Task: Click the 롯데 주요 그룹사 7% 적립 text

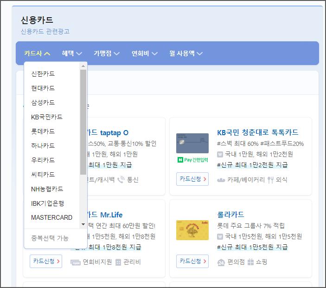Action: pyautogui.click(x=251, y=226)
